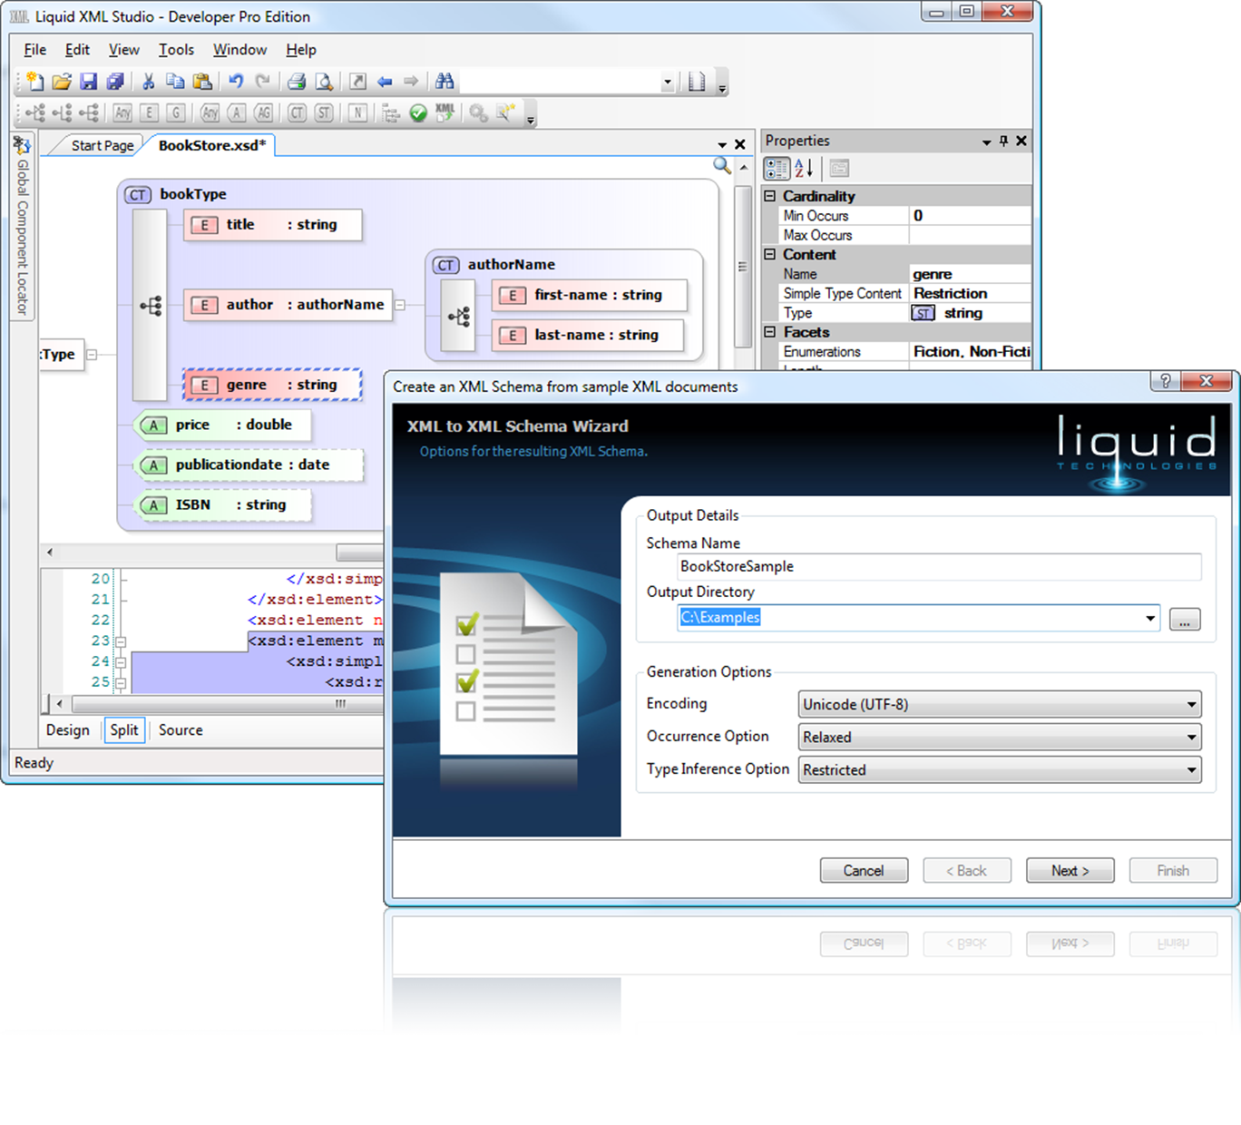1241x1125 pixels.
Task: Expand the Output Directory dropdown arrow
Action: pyautogui.click(x=1150, y=618)
